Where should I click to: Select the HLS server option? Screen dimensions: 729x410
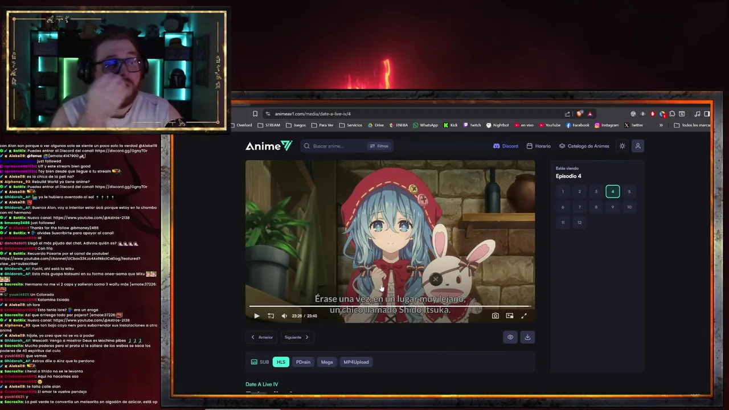coord(281,362)
